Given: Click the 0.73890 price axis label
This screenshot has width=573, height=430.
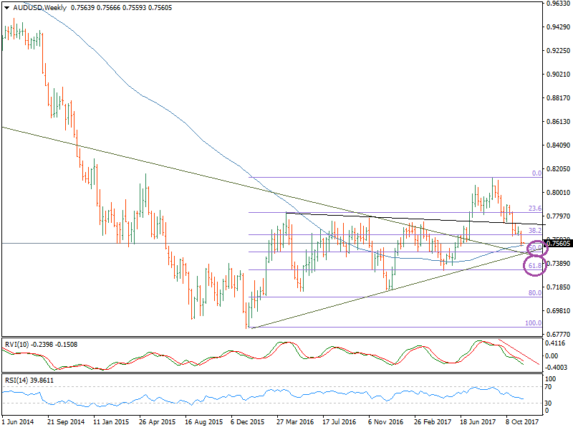Looking at the screenshot, I should click(559, 264).
